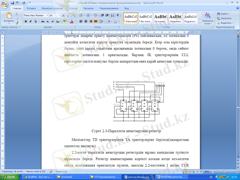The height and width of the screenshot is (180, 240).
Task: Cut the selection with the scissors icon
Action: [x=17, y=14]
